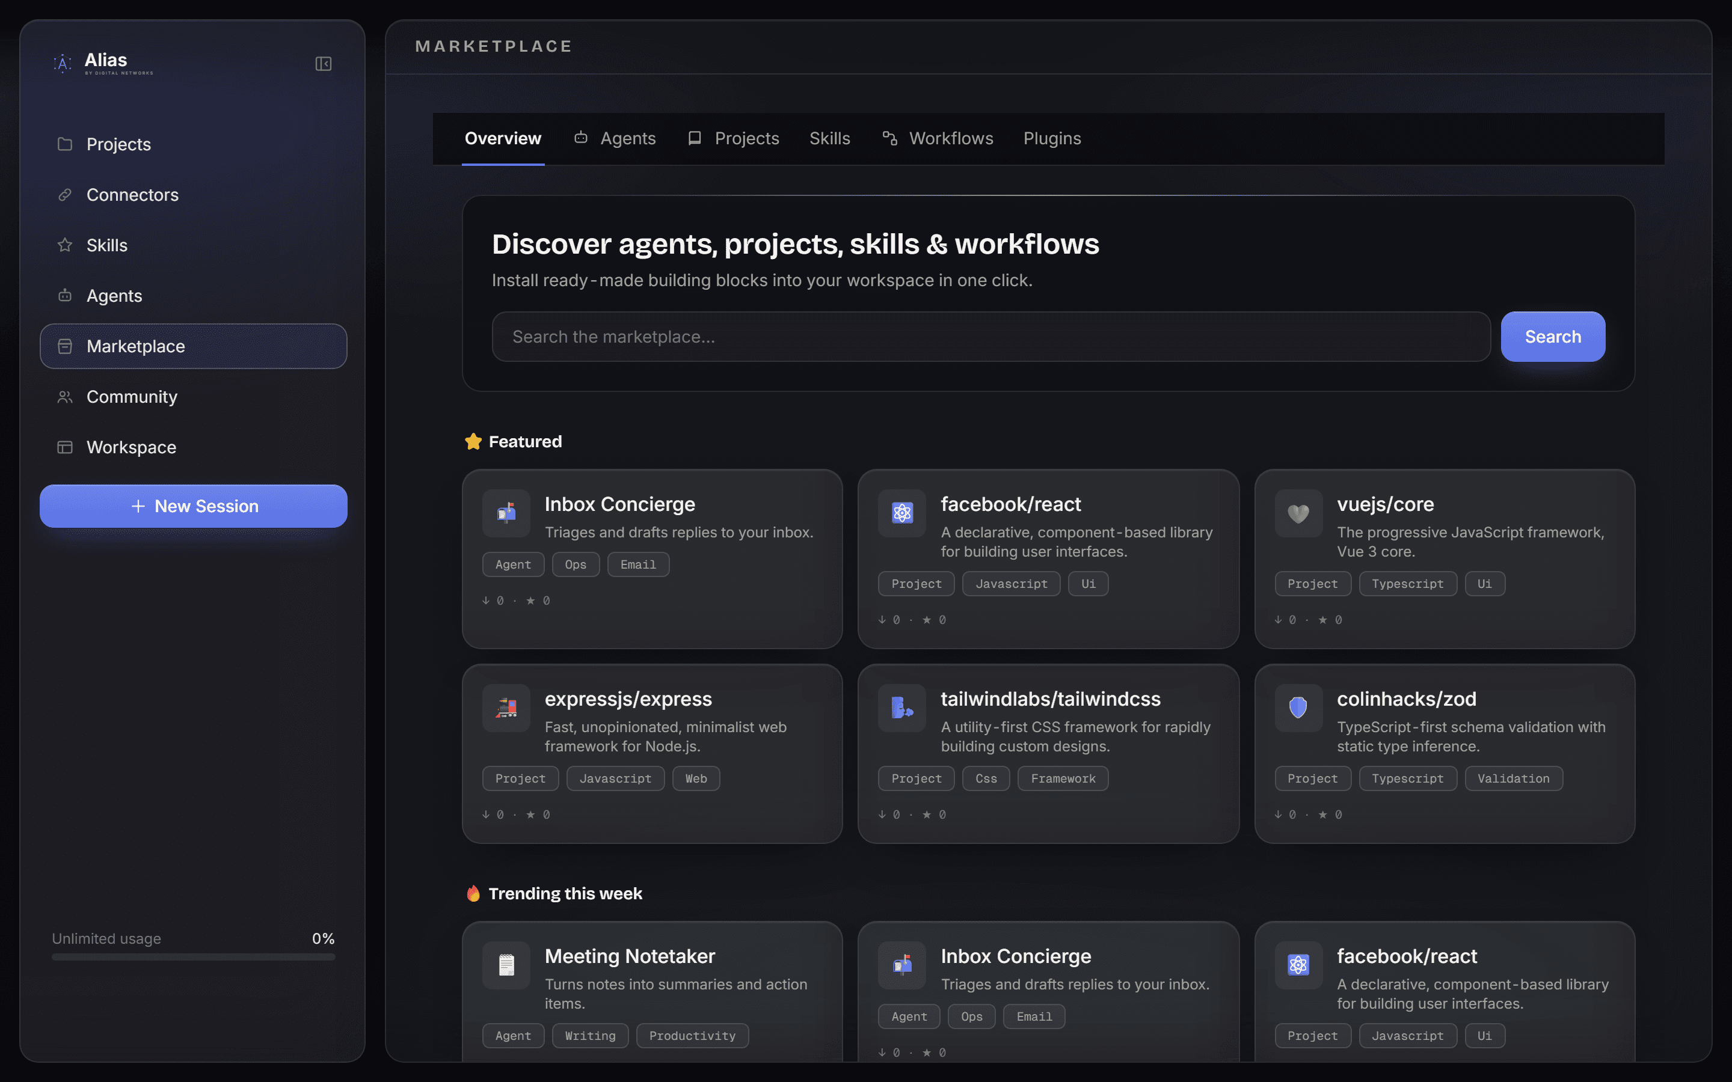
Task: Click the Marketplace store icon in sidebar
Action: (x=65, y=346)
